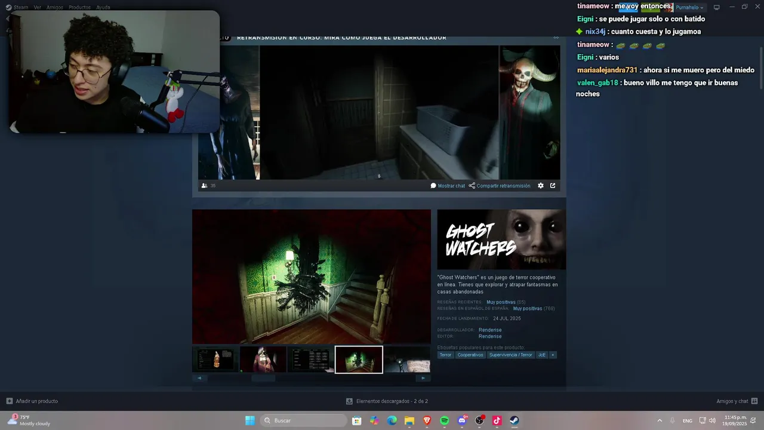Open Microsoft Edge from taskbar
Screen dimensions: 764x430
[x=392, y=420]
